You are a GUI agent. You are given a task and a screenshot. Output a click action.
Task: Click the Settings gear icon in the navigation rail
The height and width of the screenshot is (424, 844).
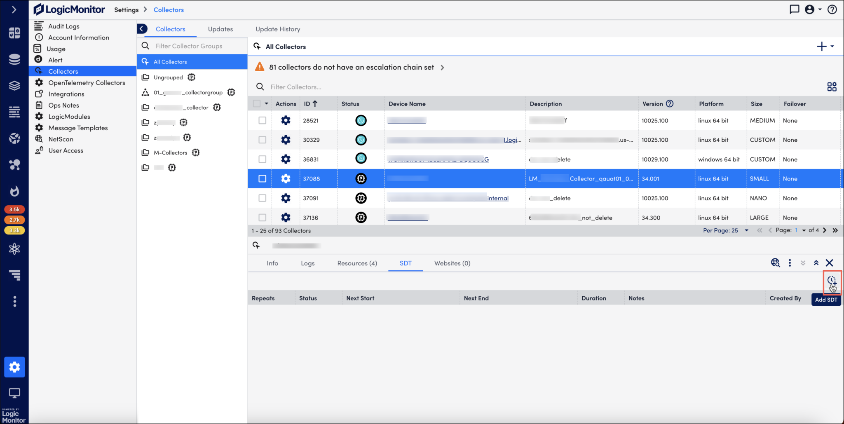(14, 367)
